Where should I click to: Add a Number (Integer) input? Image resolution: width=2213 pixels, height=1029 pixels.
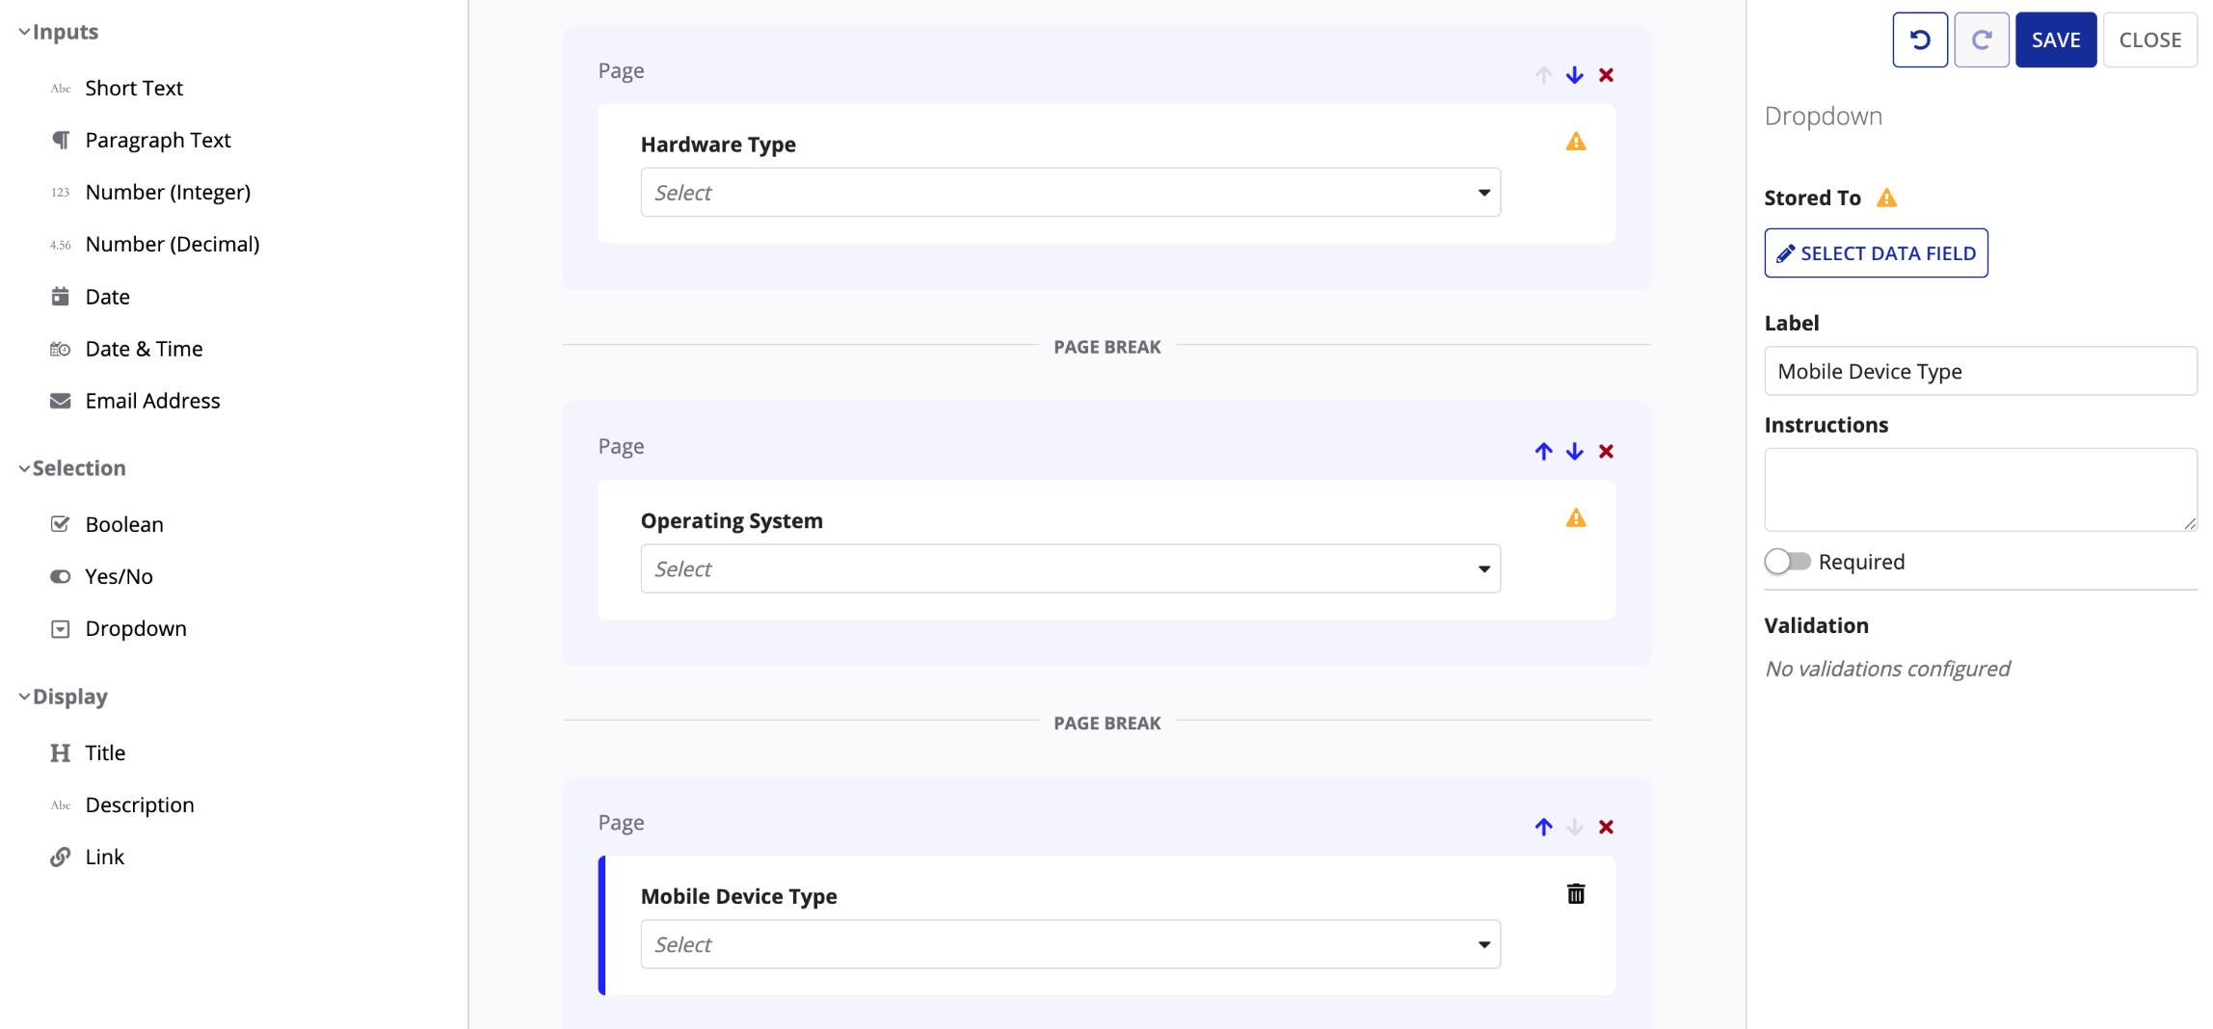click(149, 192)
